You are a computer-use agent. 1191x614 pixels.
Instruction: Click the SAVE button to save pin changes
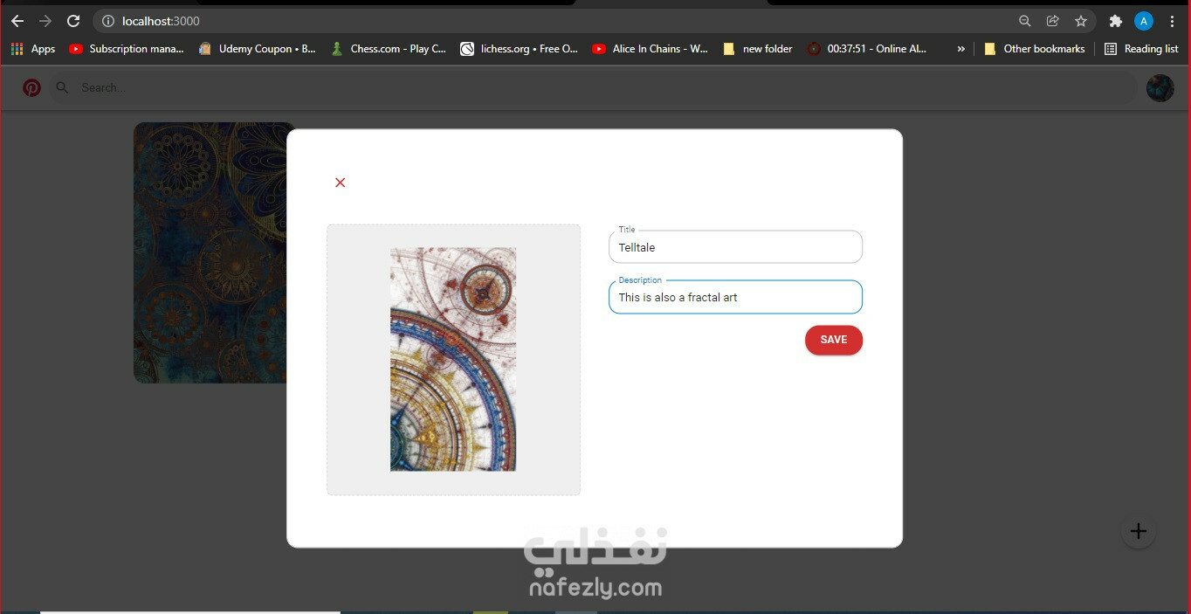pyautogui.click(x=833, y=340)
